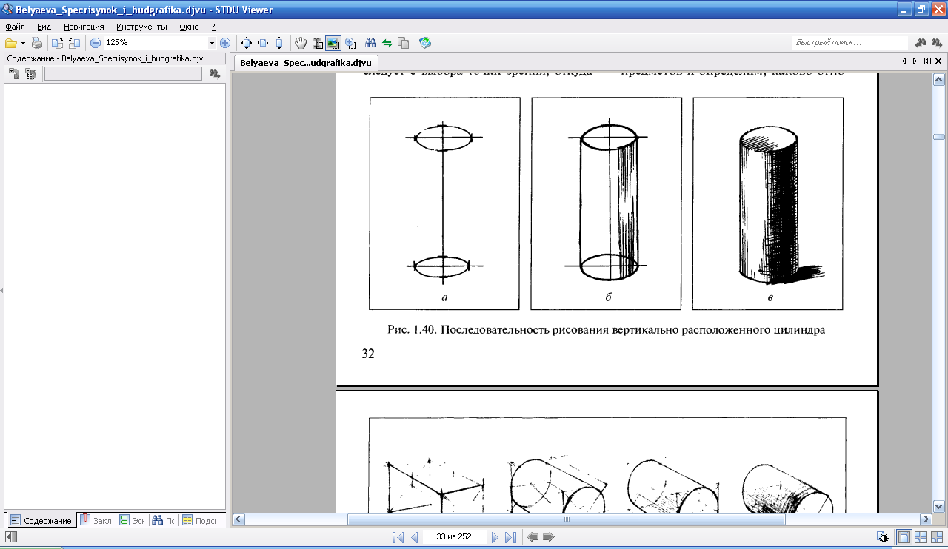Fit whole page to window icon
The height and width of the screenshot is (549, 948).
coord(247,43)
